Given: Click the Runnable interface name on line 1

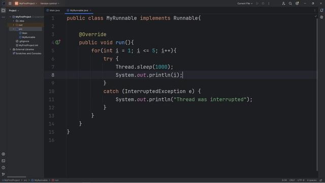Looking at the screenshot, I should 185,18.
